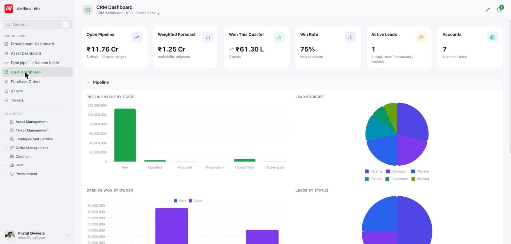Click the Procurement Dashboard grid icon
511x244 pixels.
[7, 44]
